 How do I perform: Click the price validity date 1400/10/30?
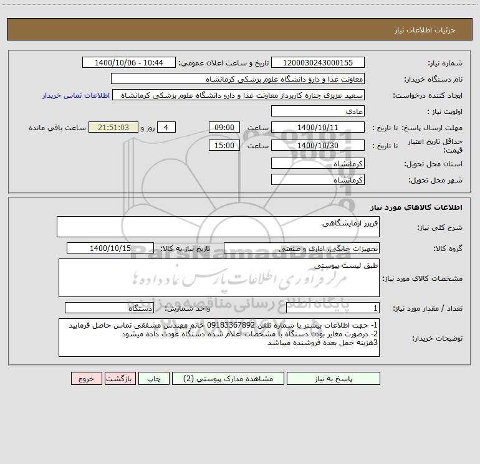[x=318, y=145]
